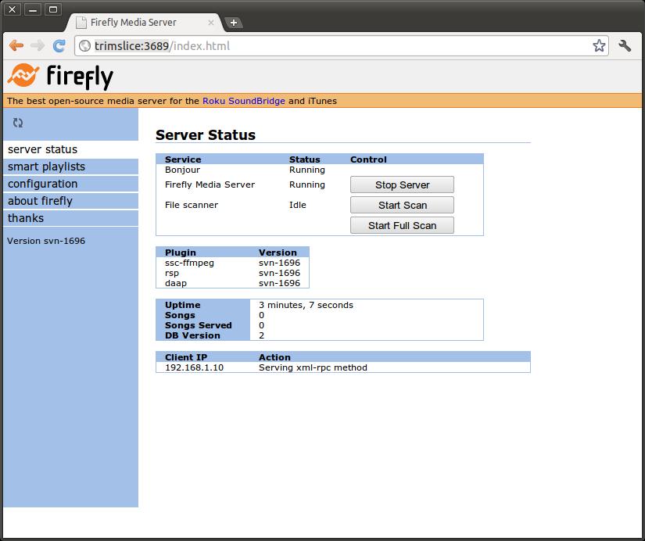The image size is (645, 541).
Task: Click the browser forward arrow
Action: pos(37,46)
